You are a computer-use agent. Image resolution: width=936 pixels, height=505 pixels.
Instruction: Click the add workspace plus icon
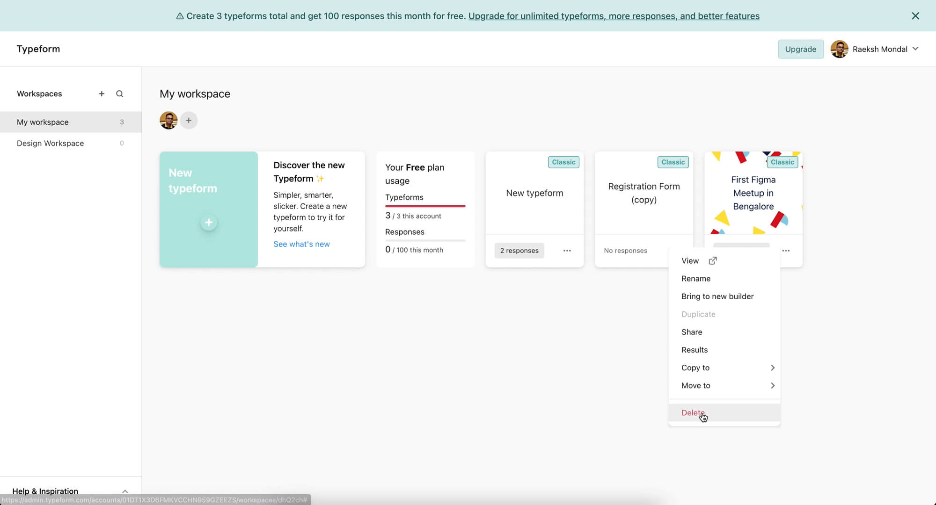point(102,94)
